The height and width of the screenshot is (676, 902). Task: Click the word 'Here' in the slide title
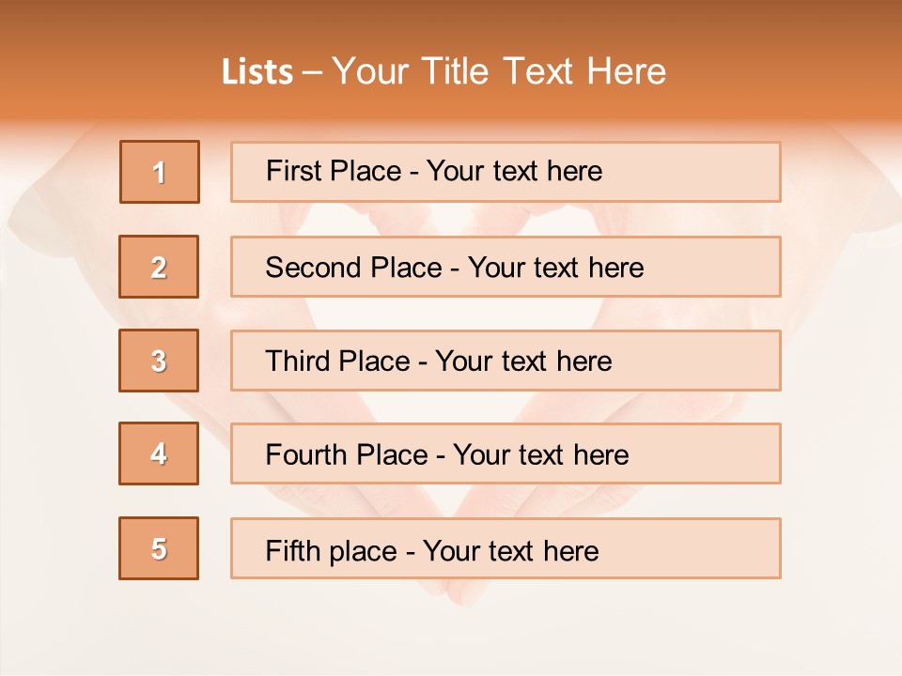[x=625, y=71]
